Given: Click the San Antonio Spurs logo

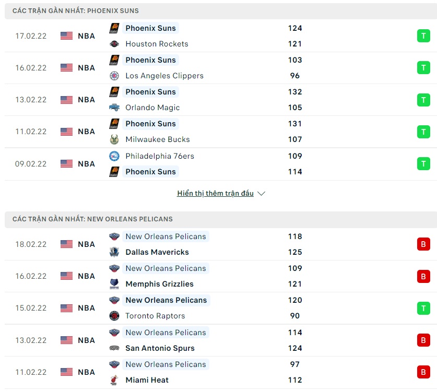Looking at the screenshot, I should click(x=114, y=348).
